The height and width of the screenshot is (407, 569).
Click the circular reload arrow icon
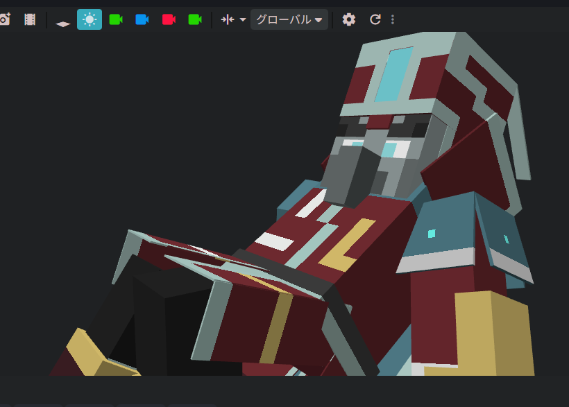(375, 19)
